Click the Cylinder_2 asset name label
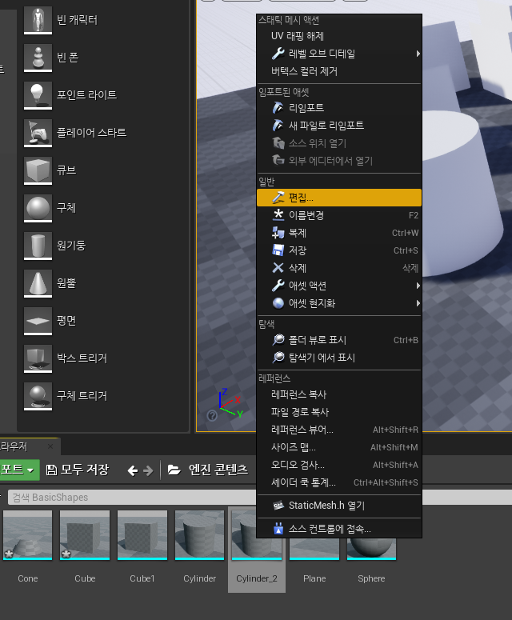512x620 pixels. (x=257, y=578)
